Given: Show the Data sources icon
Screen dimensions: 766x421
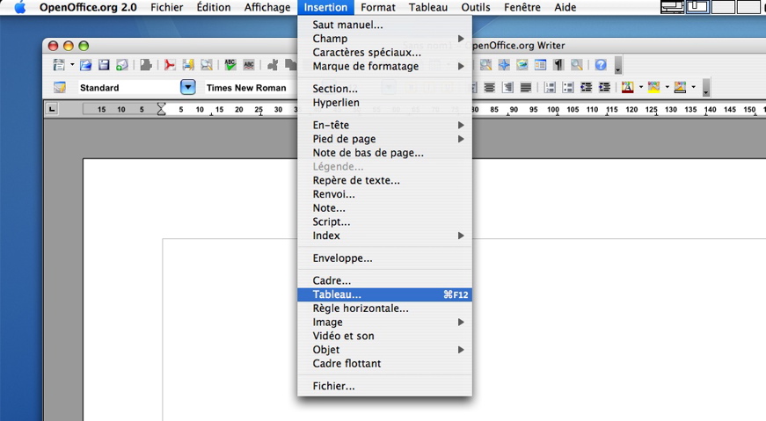Looking at the screenshot, I should pyautogui.click(x=540, y=64).
